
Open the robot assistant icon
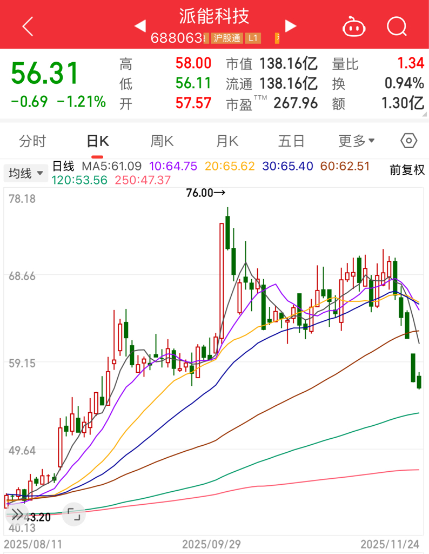[354, 27]
